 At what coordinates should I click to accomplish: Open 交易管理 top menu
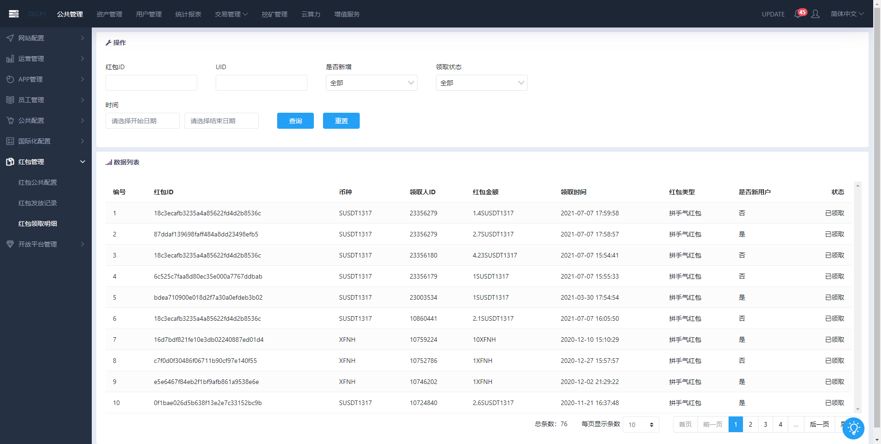(x=231, y=14)
